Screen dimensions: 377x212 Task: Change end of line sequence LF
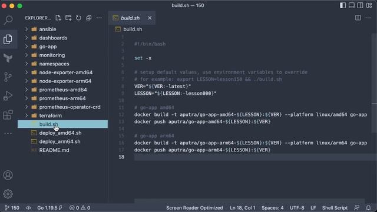coord(313,208)
